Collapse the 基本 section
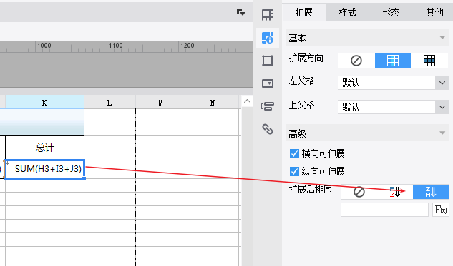 point(442,37)
